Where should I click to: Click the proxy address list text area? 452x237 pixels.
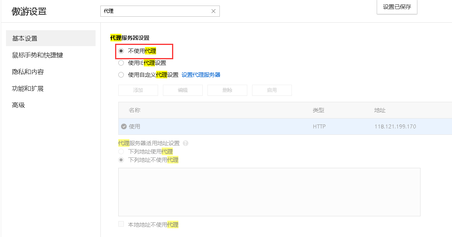(269, 192)
